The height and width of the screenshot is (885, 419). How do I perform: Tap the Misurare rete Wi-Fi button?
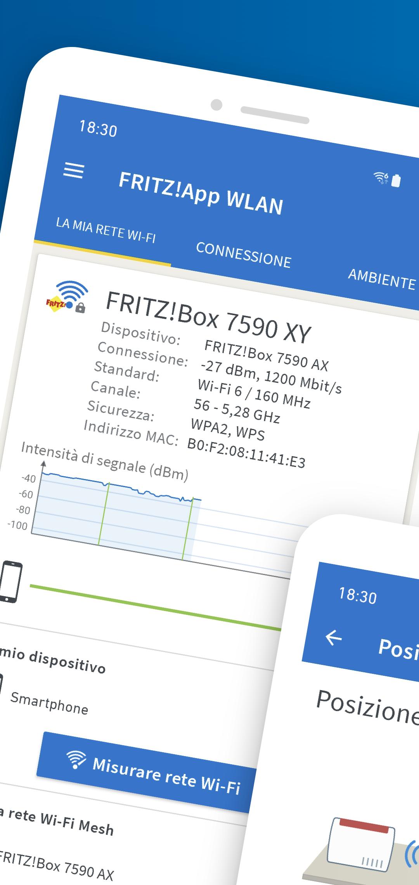[146, 772]
